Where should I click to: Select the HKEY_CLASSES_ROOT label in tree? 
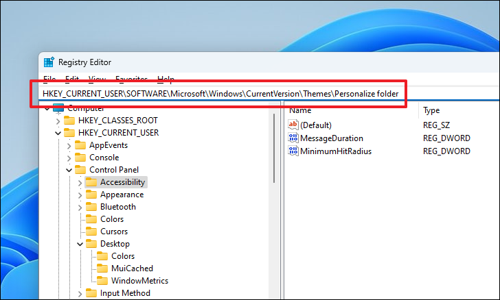(x=118, y=121)
